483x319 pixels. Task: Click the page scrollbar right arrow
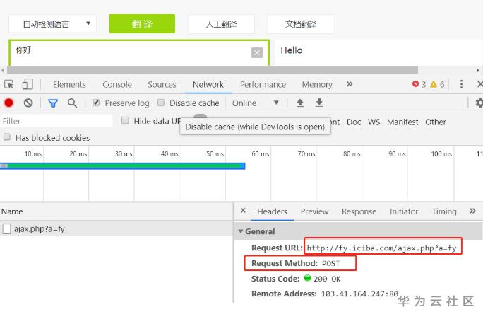[478, 71]
